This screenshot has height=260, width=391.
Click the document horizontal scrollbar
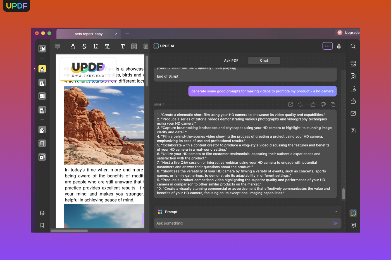pos(69,231)
